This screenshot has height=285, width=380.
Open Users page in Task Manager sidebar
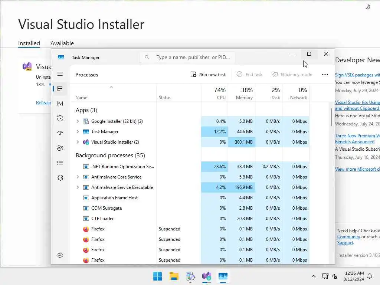60,148
